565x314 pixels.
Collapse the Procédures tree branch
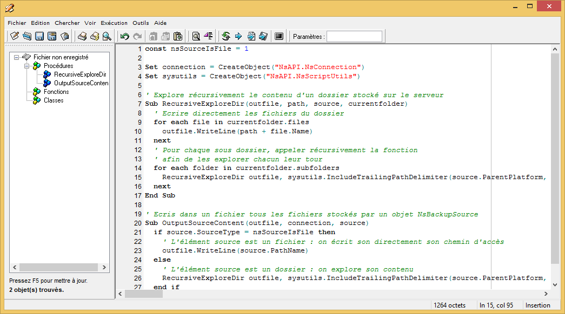(26, 66)
